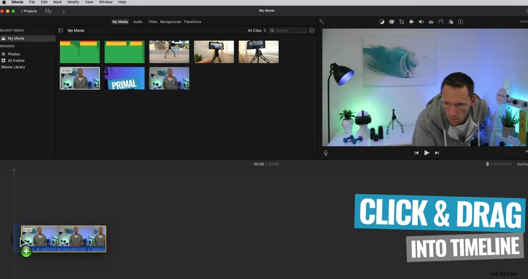Open the File menu
Image resolution: width=528 pixels, height=279 pixels.
click(x=32, y=2)
